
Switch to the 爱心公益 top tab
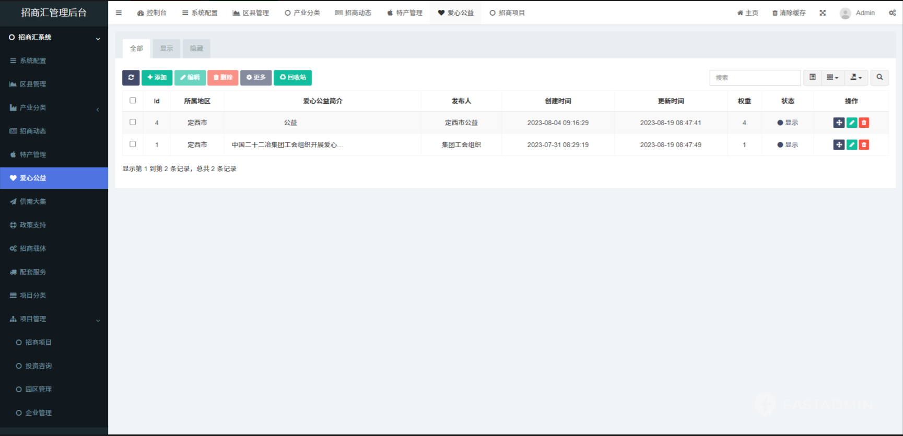coord(455,13)
